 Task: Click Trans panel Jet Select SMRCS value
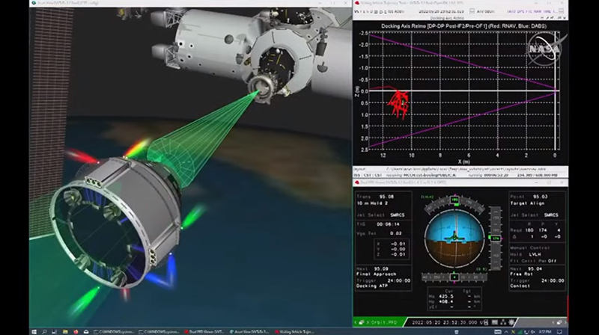pos(398,215)
